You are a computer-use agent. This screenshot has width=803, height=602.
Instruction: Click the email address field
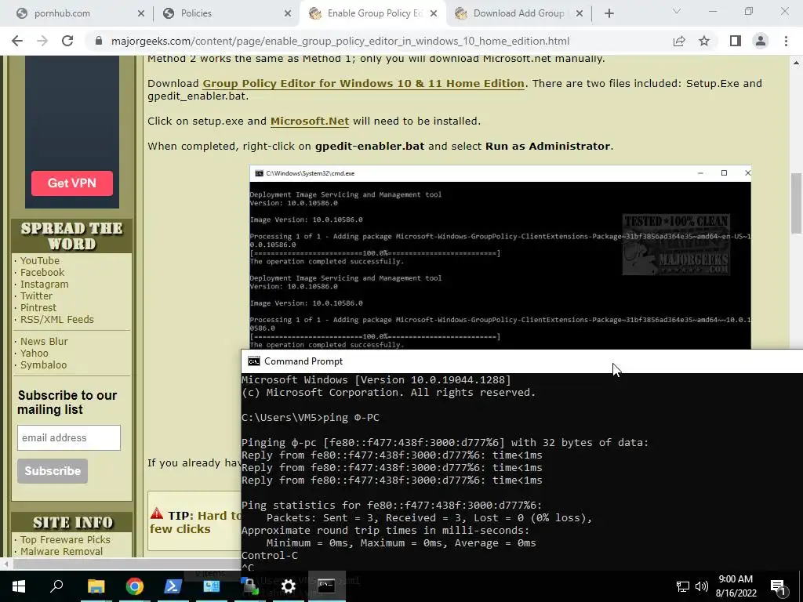click(x=69, y=437)
